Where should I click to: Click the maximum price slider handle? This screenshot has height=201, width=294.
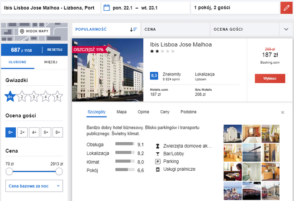[x=59, y=171]
